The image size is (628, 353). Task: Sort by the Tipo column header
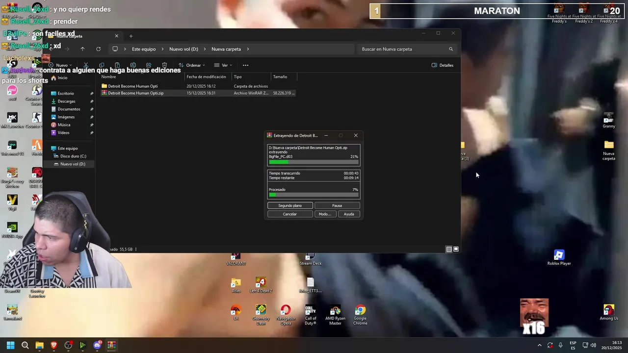[251, 77]
